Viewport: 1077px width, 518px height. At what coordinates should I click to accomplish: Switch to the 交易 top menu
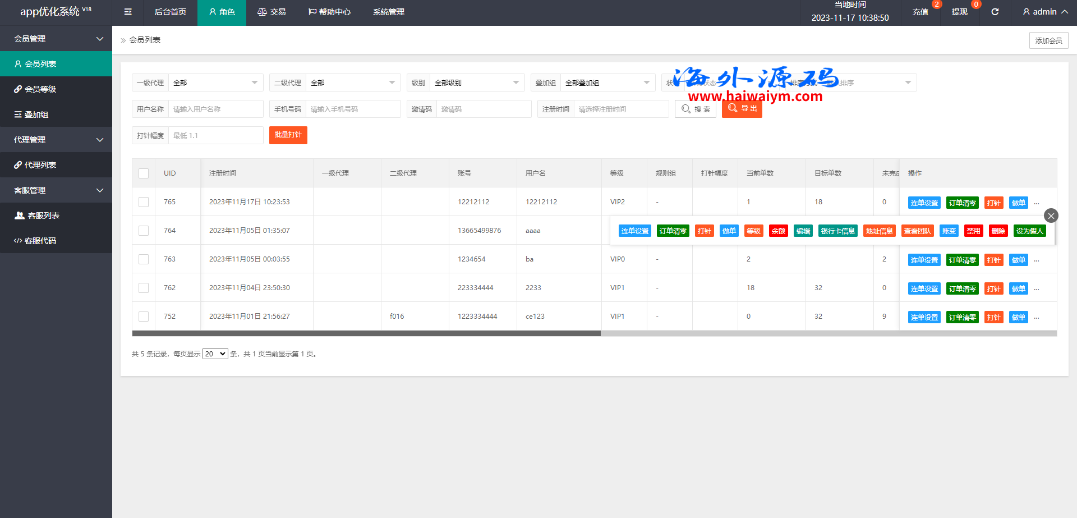coord(271,12)
